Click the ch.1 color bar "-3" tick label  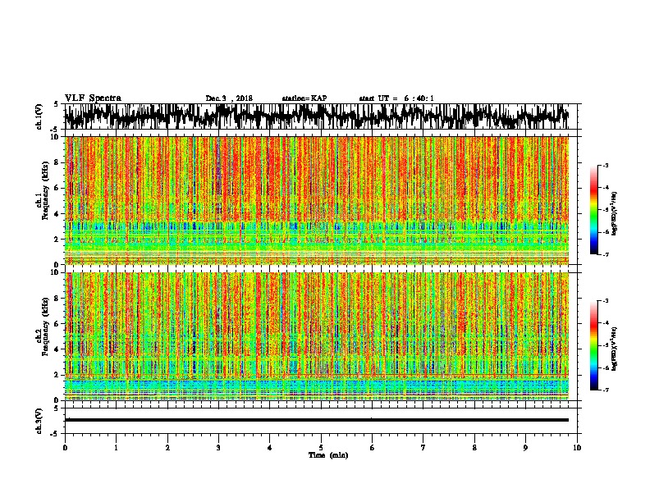click(x=606, y=166)
